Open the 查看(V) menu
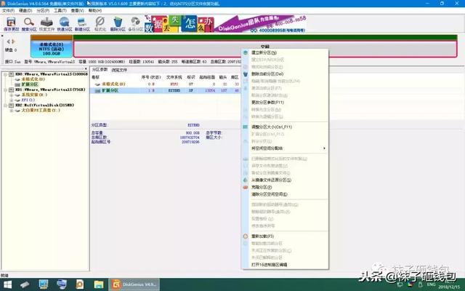The width and height of the screenshot is (465, 291). click(x=78, y=10)
